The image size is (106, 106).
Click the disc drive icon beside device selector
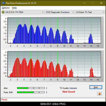[3, 12]
